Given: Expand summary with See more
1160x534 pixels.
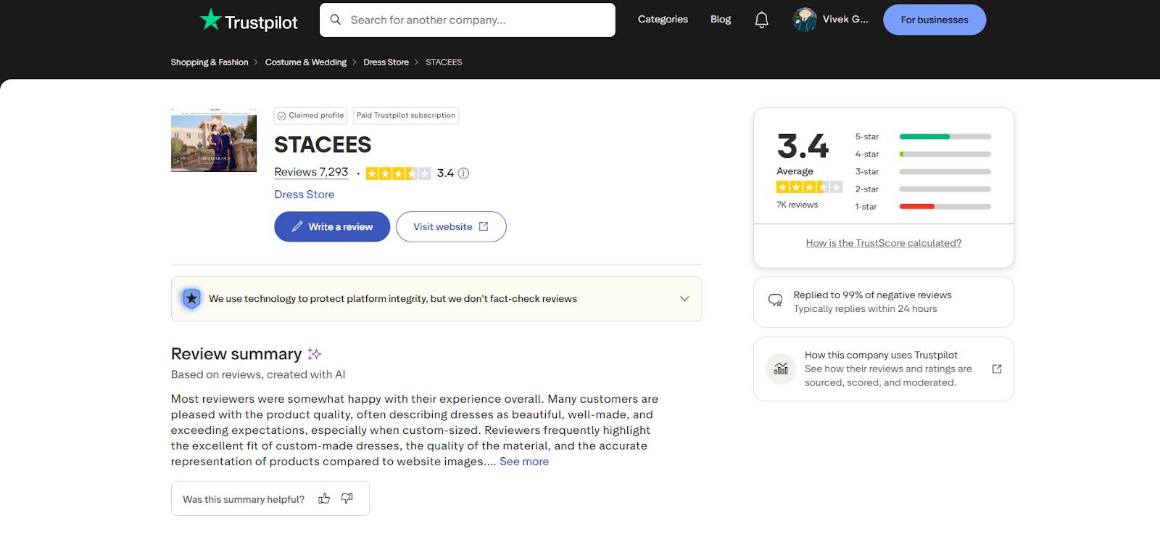Looking at the screenshot, I should pos(524,461).
